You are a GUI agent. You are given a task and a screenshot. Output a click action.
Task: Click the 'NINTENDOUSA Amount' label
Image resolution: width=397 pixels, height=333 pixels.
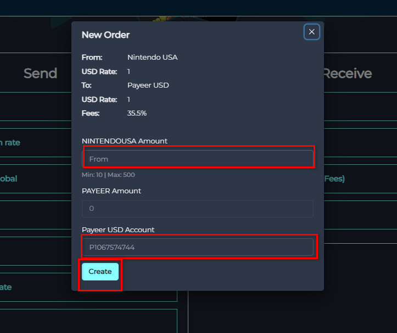pyautogui.click(x=125, y=141)
